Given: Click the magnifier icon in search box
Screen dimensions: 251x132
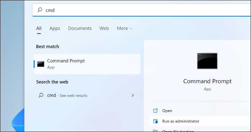Looking at the screenshot, I should pyautogui.click(x=40, y=10).
